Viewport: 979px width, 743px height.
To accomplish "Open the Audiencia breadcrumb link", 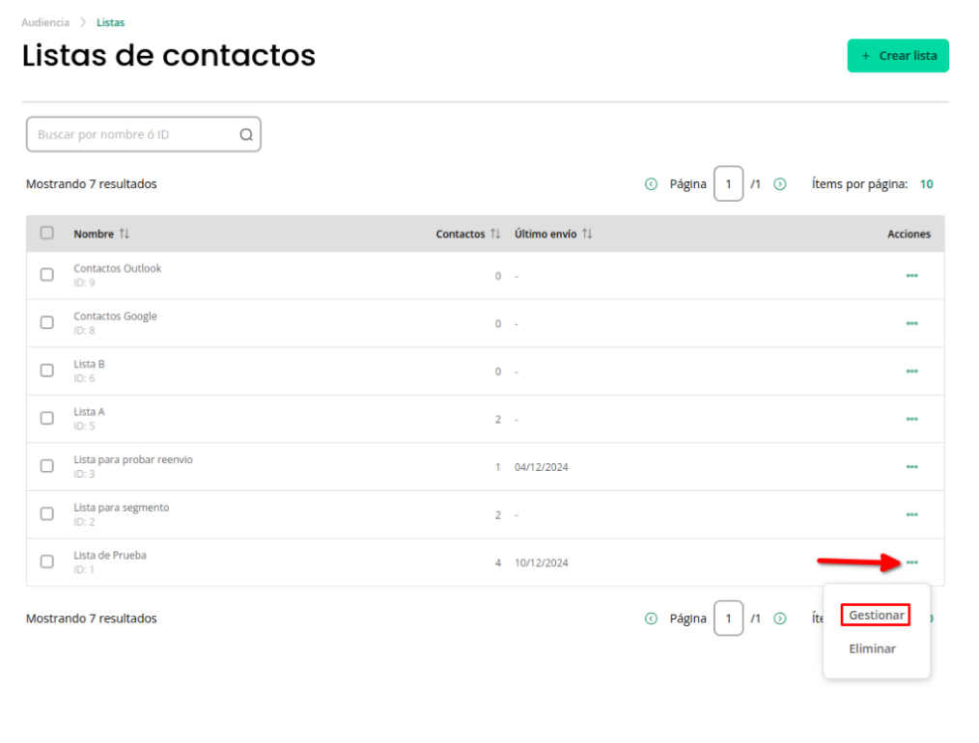I will (x=45, y=22).
